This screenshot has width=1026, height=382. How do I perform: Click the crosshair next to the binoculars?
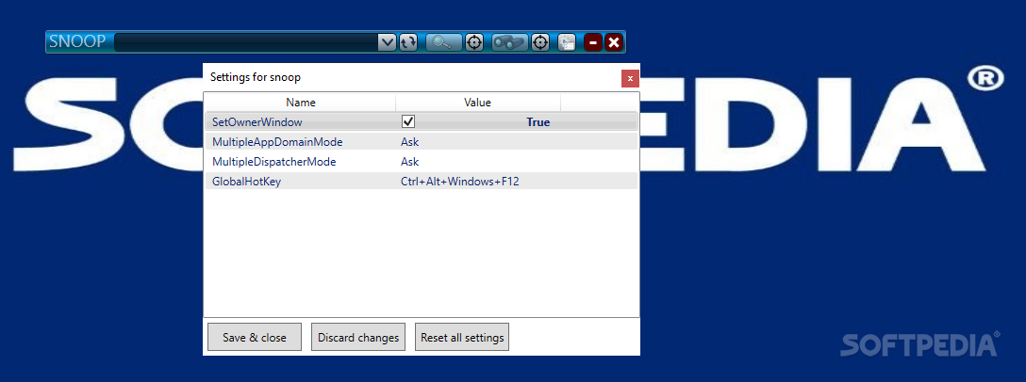[x=539, y=42]
